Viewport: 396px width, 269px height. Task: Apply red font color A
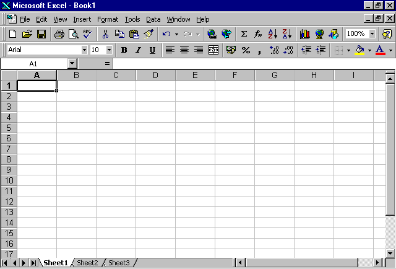pos(380,50)
